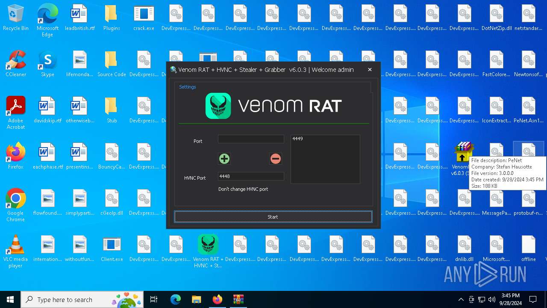The width and height of the screenshot is (547, 308).
Task: Open Adobe Acrobat shortcut
Action: click(16, 113)
